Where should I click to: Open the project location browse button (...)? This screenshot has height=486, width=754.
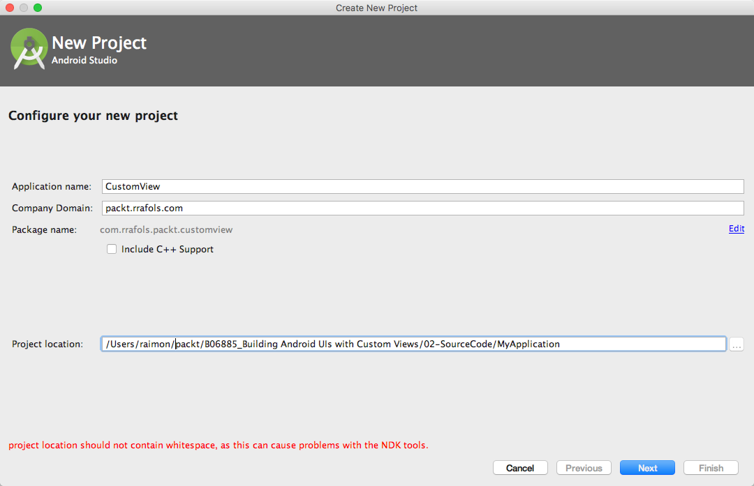tap(737, 344)
